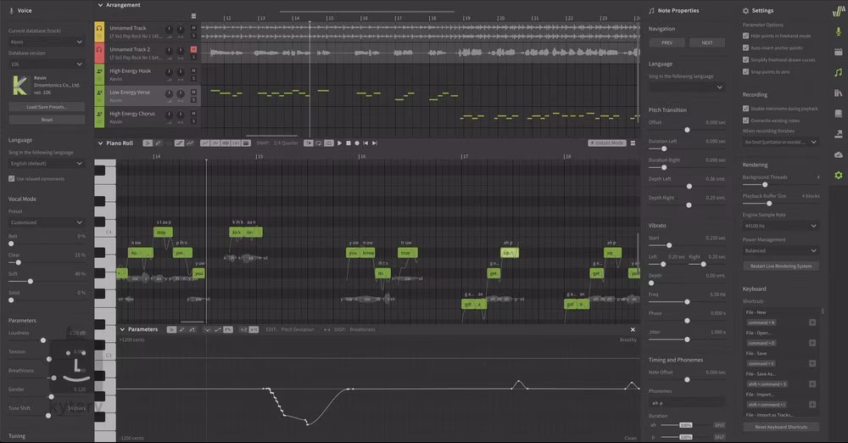Open the Current database dropdown showing Kevin

click(46, 41)
